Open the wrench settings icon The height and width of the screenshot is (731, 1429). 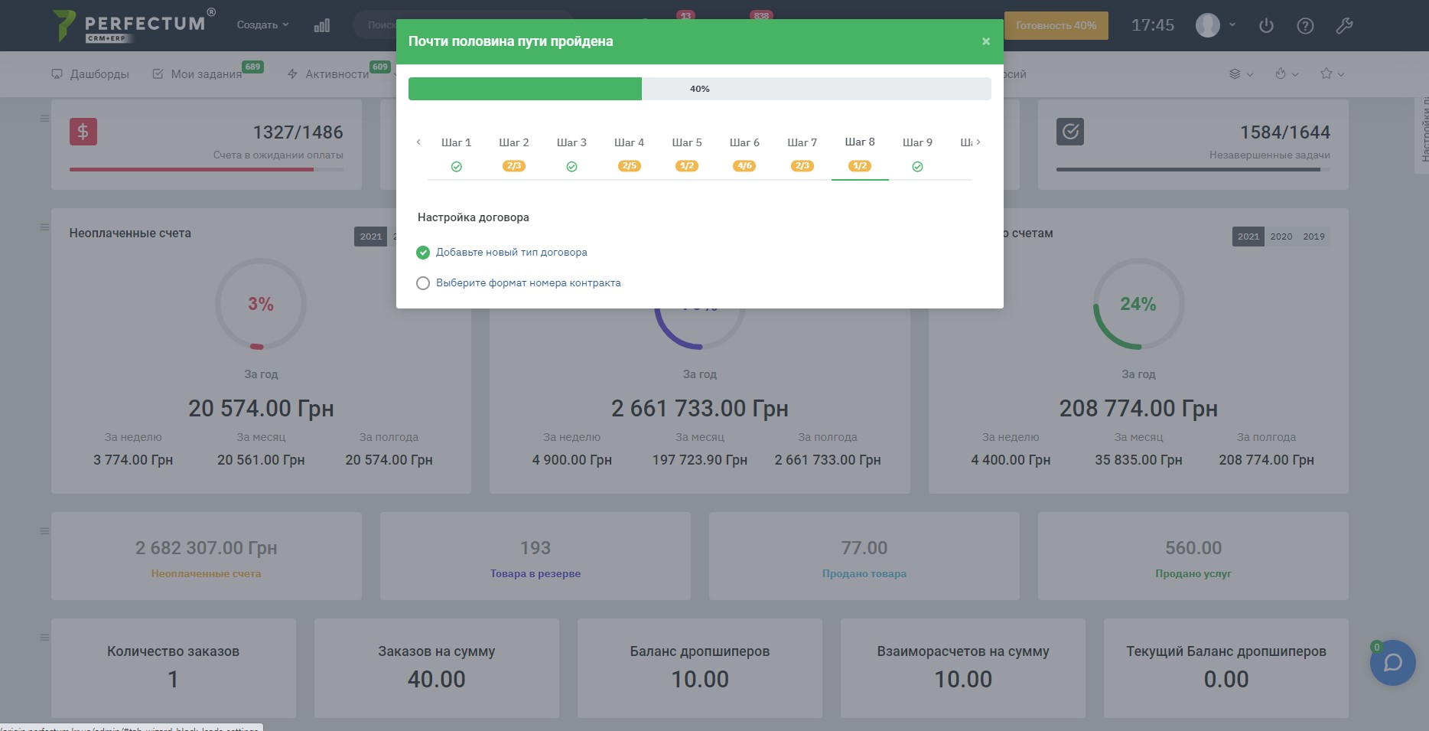(1344, 25)
